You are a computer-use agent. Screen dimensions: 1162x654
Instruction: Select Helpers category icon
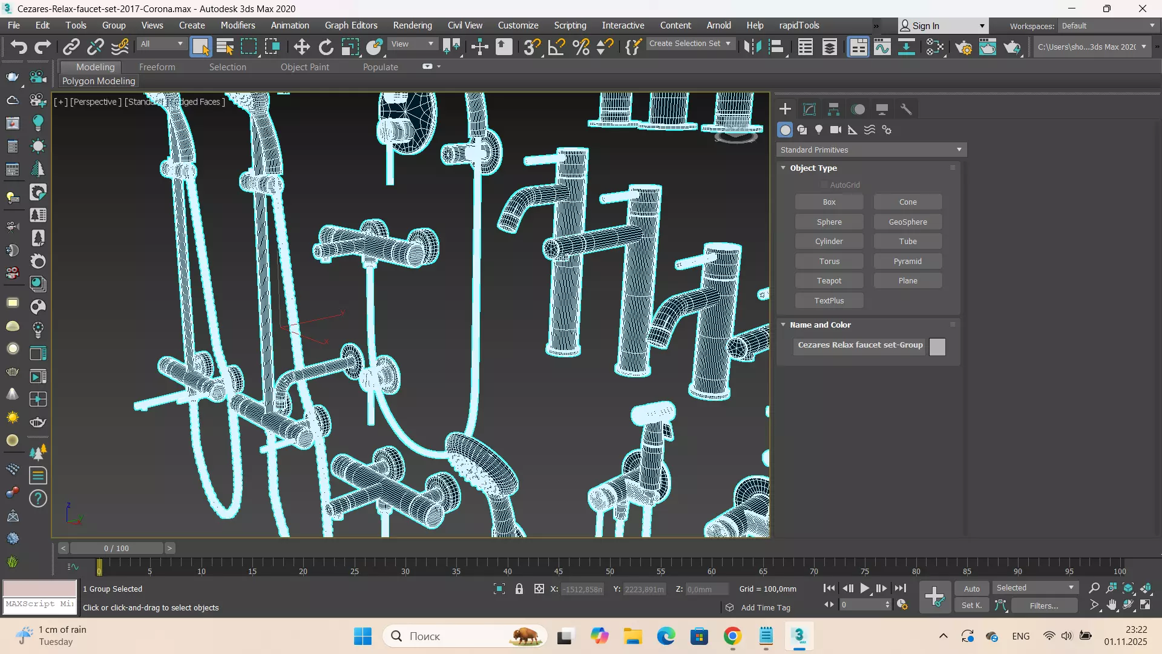click(853, 130)
